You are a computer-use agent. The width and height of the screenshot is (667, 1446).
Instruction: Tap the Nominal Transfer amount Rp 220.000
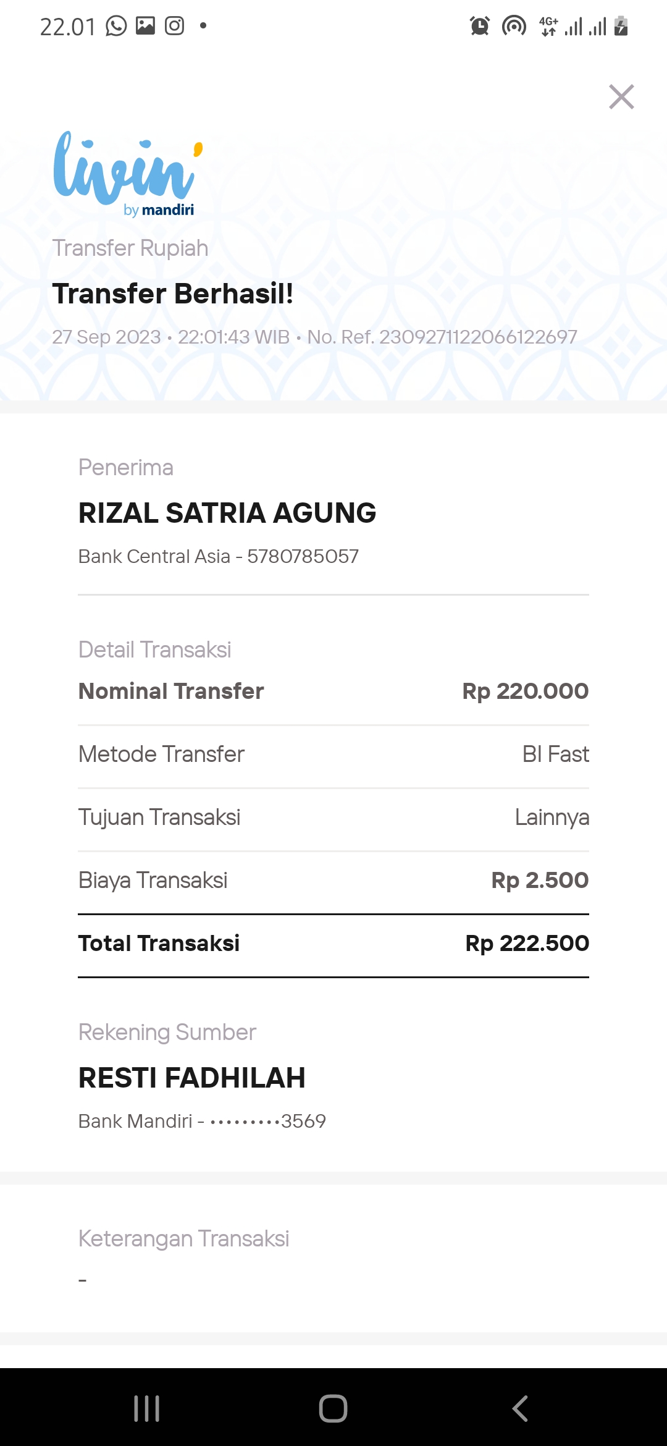[525, 691]
